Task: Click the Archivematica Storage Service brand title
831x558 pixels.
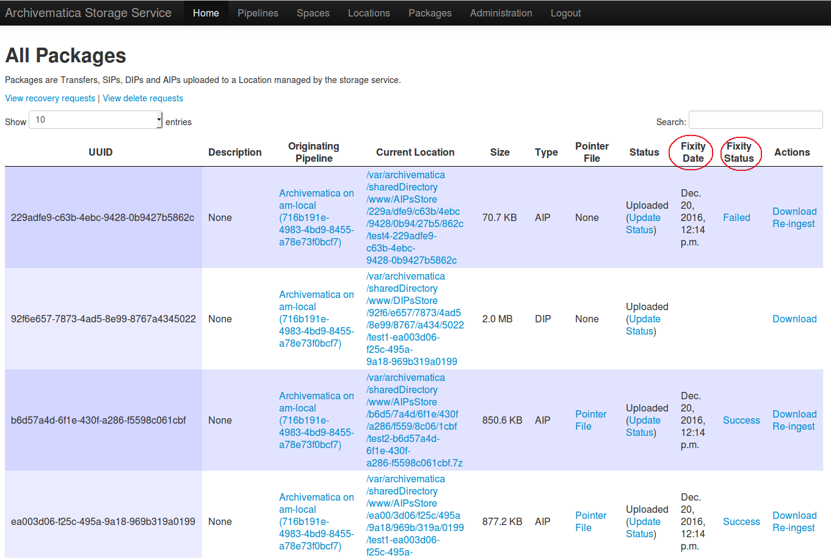Action: [89, 13]
